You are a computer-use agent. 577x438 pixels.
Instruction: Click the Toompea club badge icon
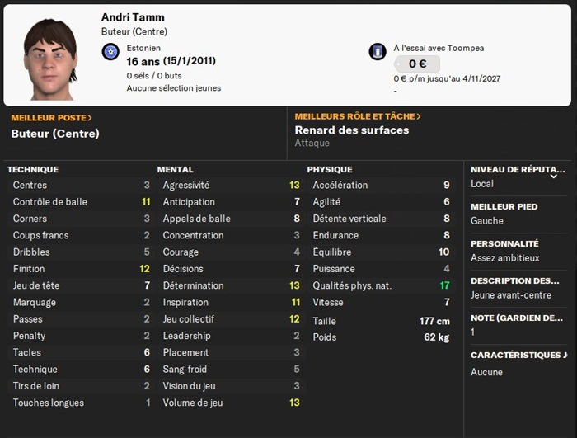click(378, 52)
